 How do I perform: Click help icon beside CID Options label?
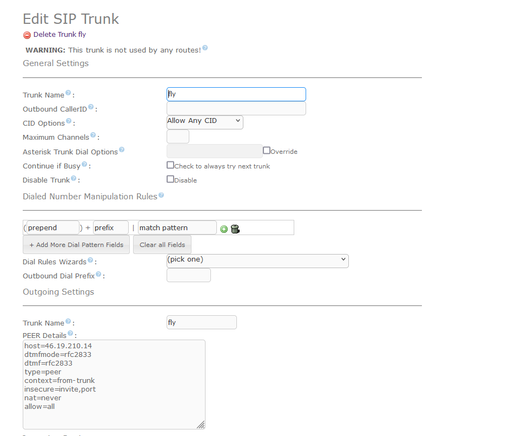[69, 121]
